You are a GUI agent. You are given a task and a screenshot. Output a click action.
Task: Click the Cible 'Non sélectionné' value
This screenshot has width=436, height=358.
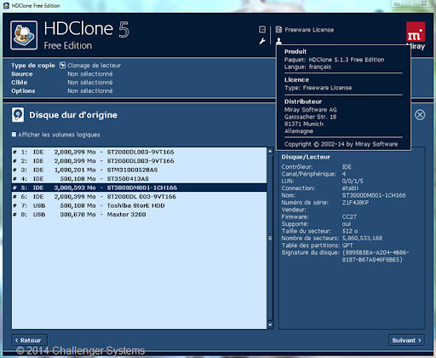tap(90, 83)
